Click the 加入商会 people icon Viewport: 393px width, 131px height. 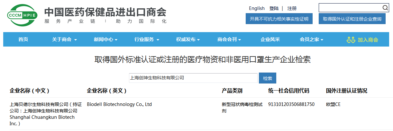[351, 40]
